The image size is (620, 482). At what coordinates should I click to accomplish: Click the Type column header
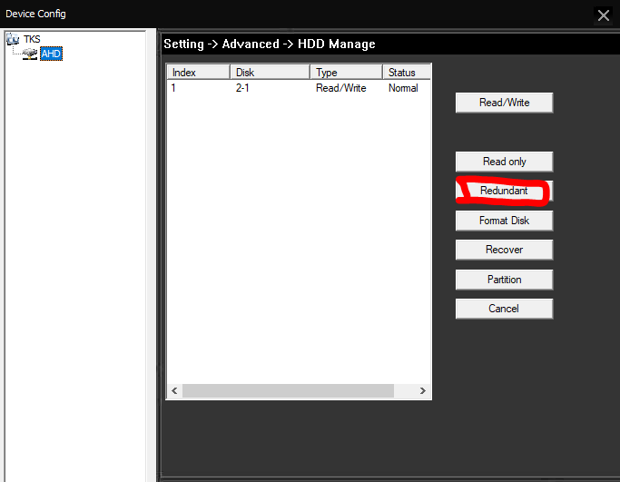click(x=345, y=73)
